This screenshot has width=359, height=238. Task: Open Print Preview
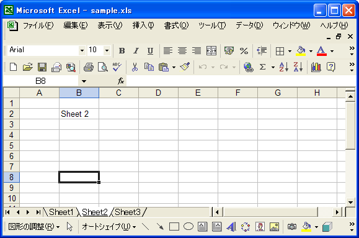tap(103, 67)
